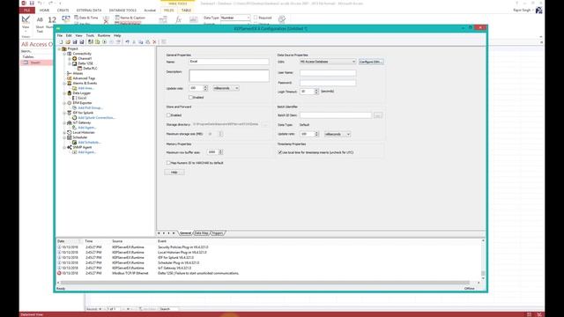Open the File menu in KEPServerEX

(x=60, y=35)
